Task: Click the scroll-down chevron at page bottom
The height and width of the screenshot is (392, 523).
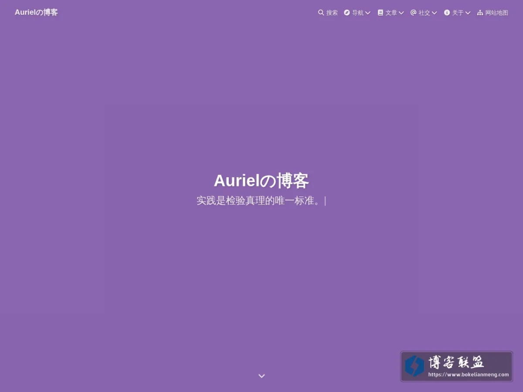Action: [261, 376]
